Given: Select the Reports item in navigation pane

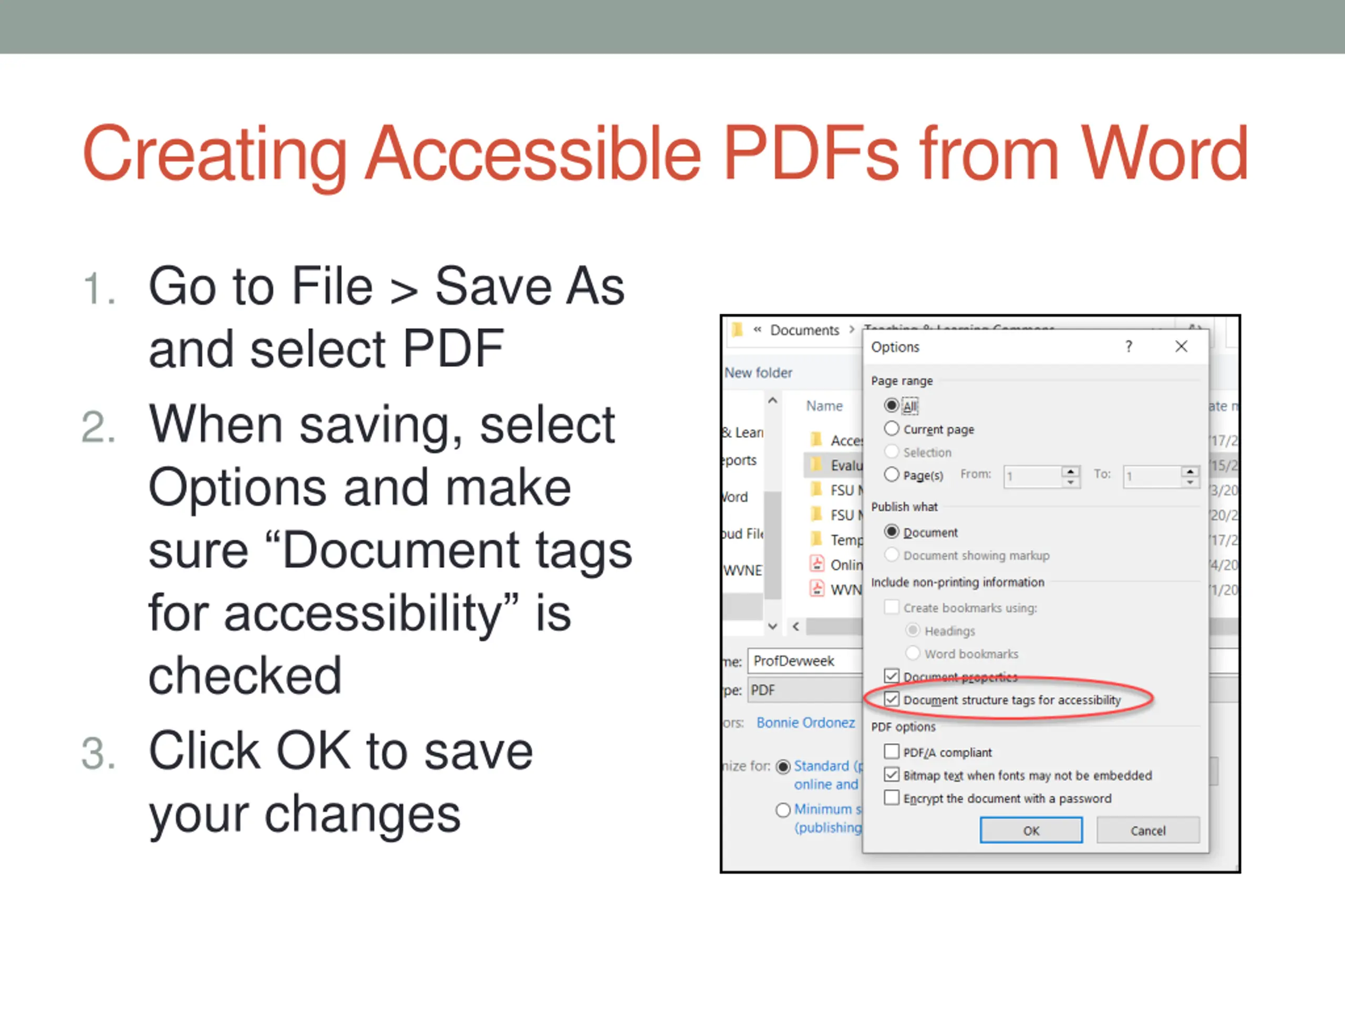Looking at the screenshot, I should click(740, 460).
